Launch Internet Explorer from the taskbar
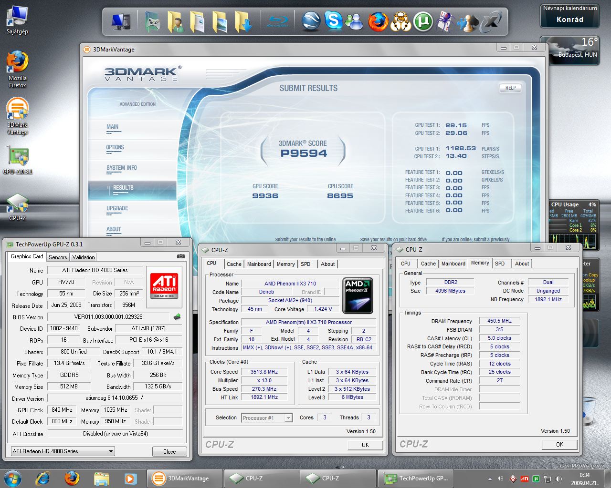This screenshot has height=488, width=611. (x=43, y=478)
